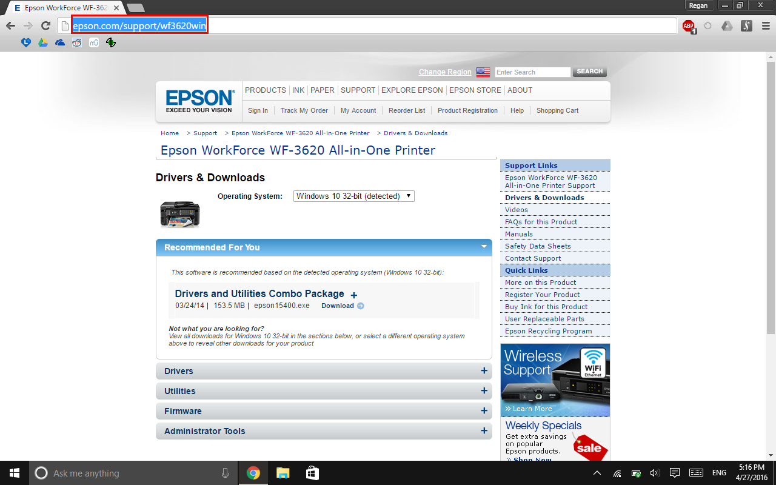776x485 pixels.
Task: Open Contact Support link
Action: tap(533, 258)
